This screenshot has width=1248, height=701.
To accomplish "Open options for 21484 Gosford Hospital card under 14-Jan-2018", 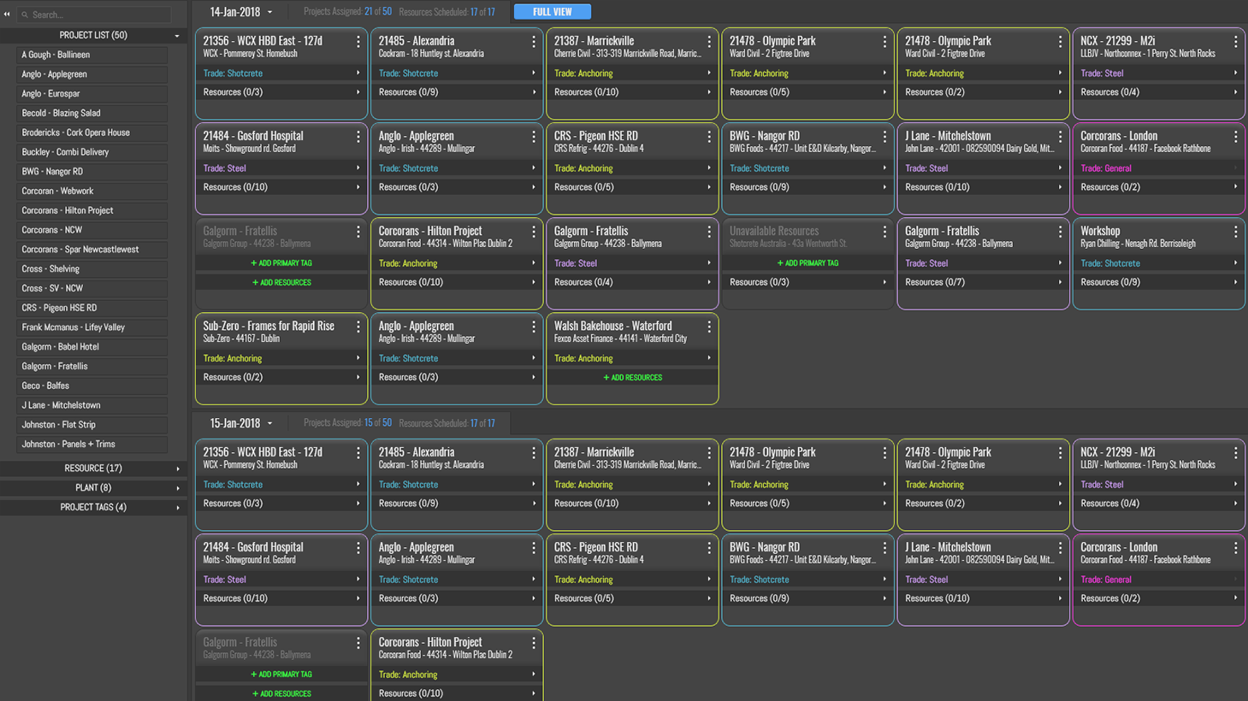I will (358, 137).
